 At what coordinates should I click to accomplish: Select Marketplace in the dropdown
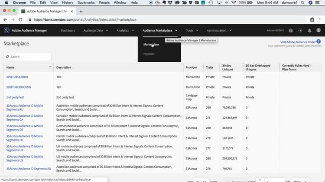pos(151,45)
